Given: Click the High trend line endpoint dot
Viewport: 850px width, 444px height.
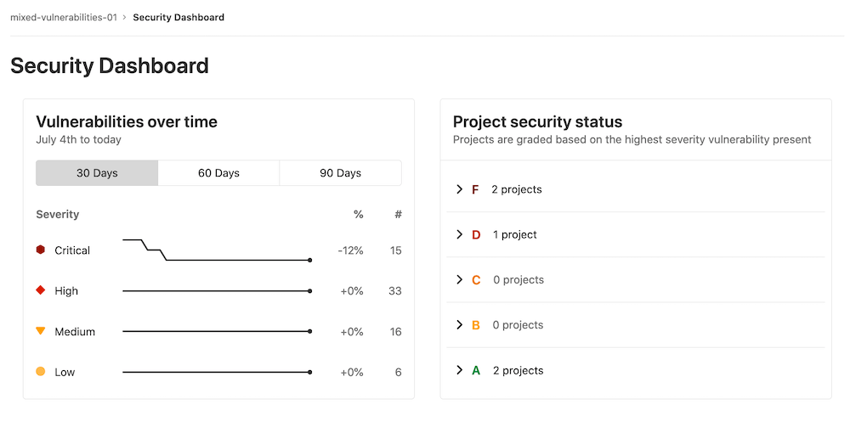Looking at the screenshot, I should coord(309,291).
